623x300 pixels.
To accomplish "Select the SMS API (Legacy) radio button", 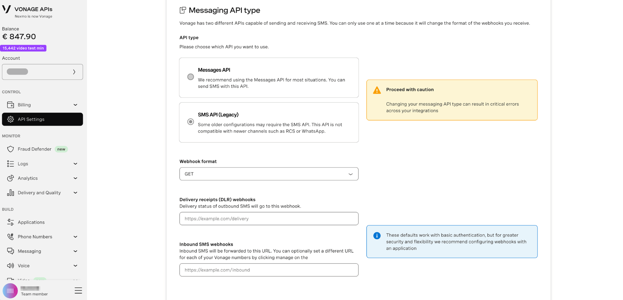I will (191, 122).
